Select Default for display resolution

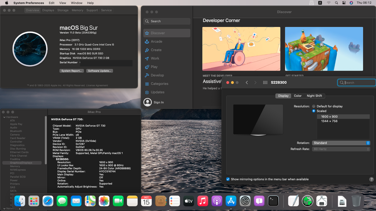coord(314,106)
